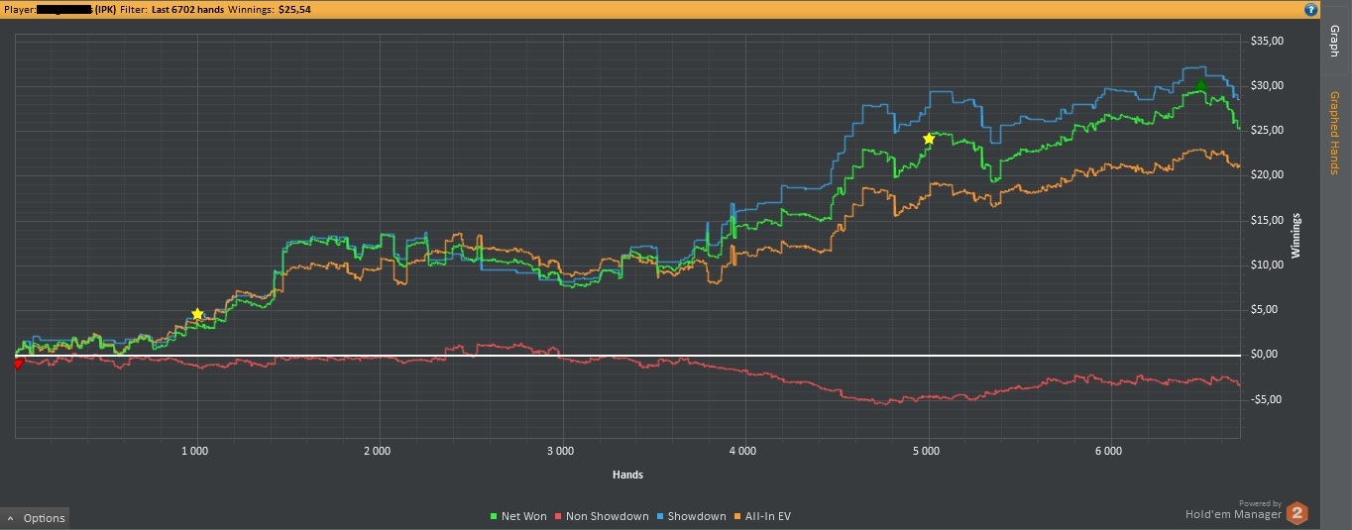The height and width of the screenshot is (530, 1352).
Task: Toggle the Non Showdown legend line
Action: click(602, 516)
